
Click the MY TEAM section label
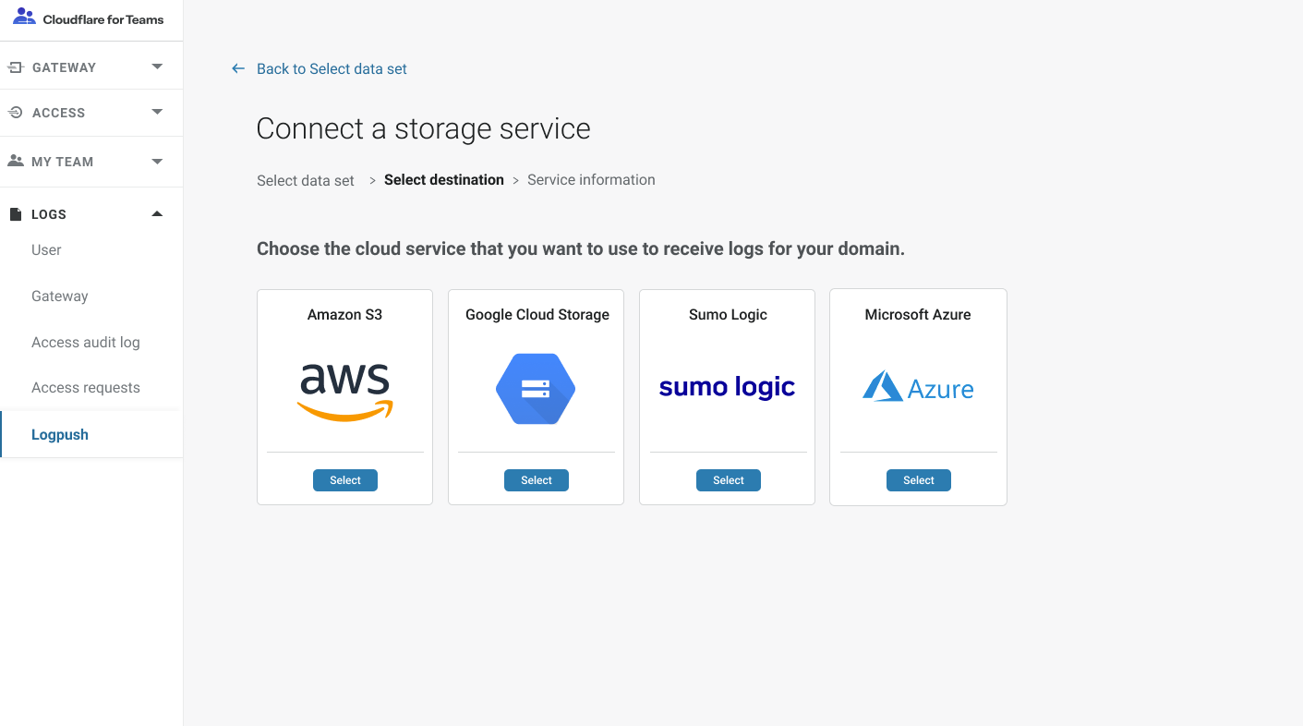click(x=62, y=162)
